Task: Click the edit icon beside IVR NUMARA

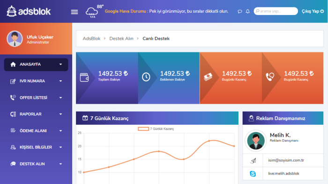Action: [x=13, y=81]
